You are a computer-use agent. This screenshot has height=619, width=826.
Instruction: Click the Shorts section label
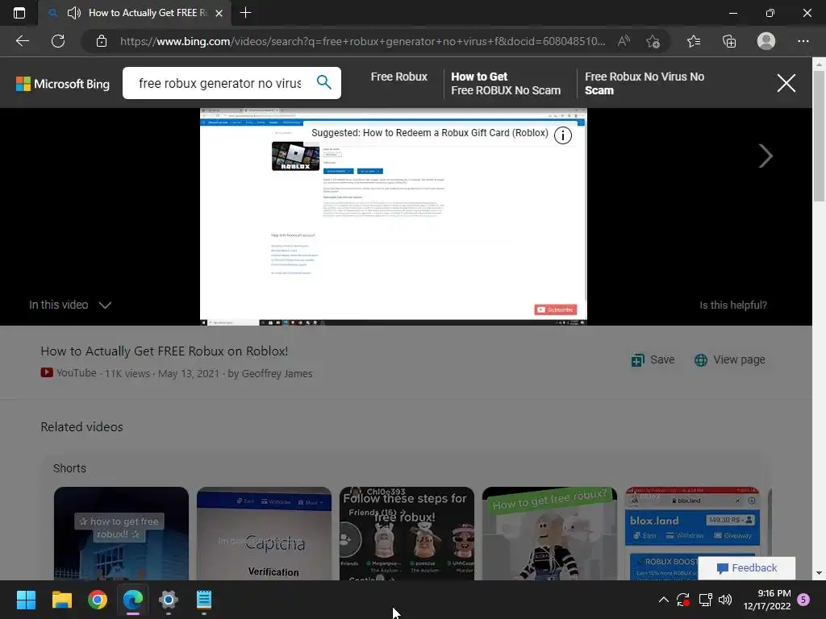(x=69, y=468)
